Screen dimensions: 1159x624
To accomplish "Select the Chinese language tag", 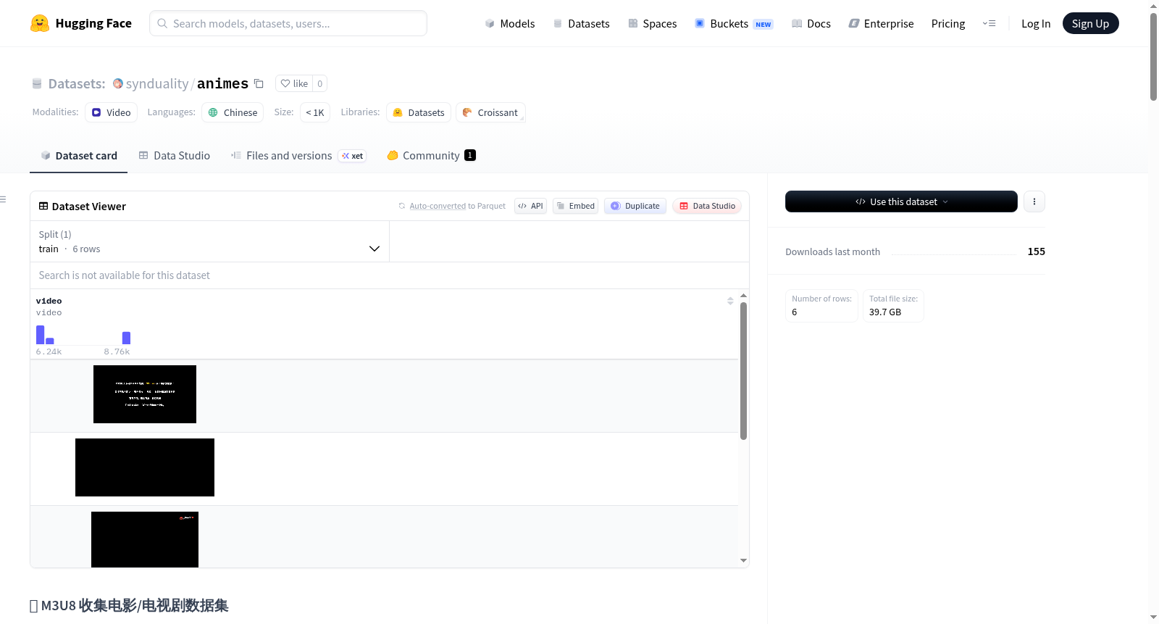I will (233, 112).
